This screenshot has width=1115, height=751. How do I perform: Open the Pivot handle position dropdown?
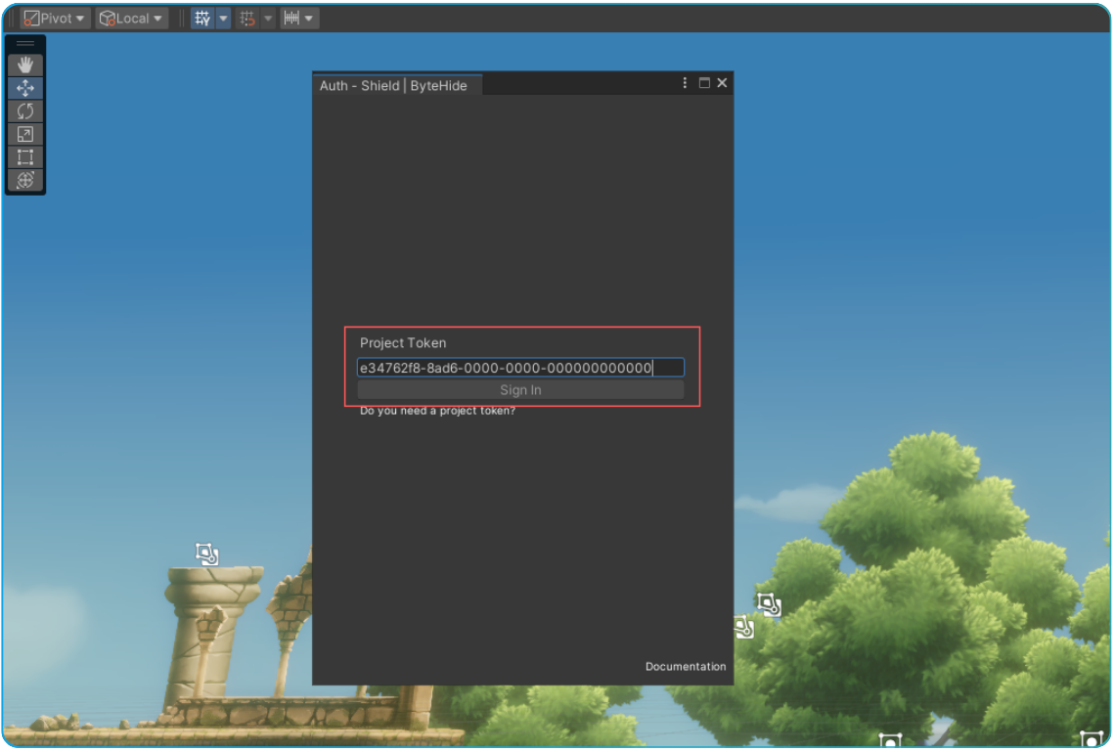[55, 19]
